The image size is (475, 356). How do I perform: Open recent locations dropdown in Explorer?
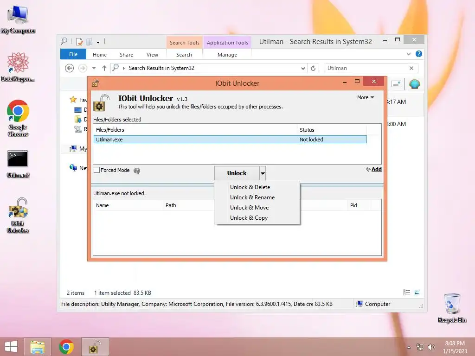[x=94, y=68]
